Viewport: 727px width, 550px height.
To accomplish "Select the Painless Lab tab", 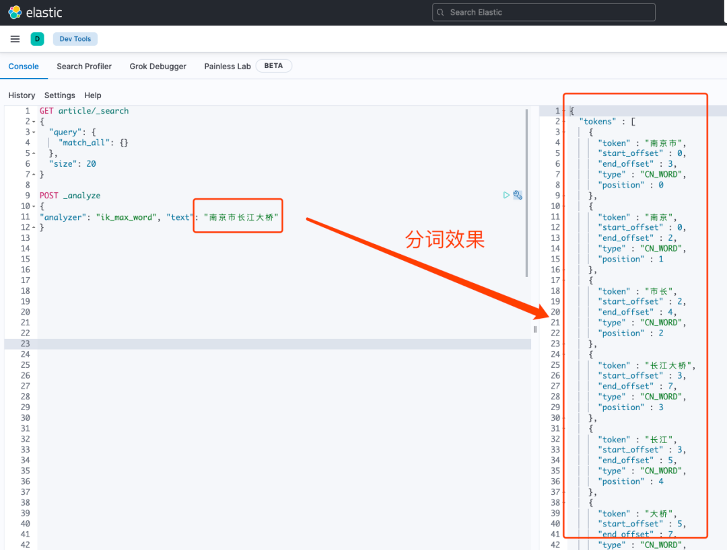I will pos(228,67).
